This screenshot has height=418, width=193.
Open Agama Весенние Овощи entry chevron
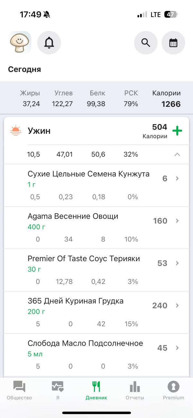pyautogui.click(x=177, y=221)
